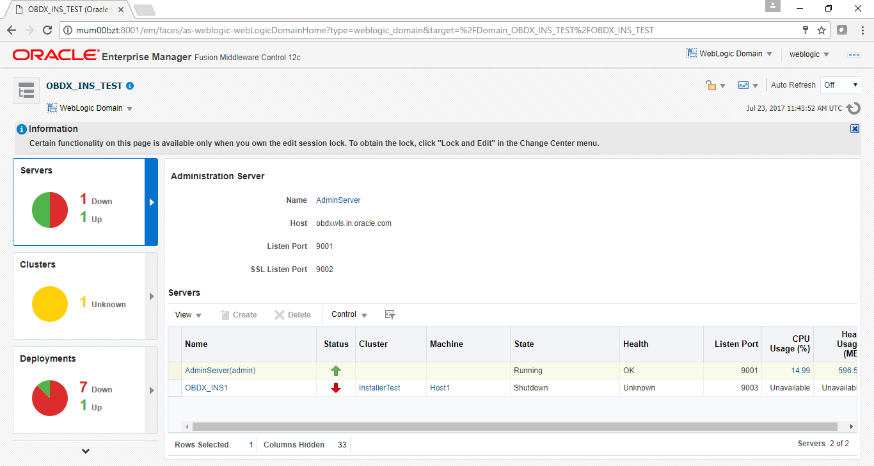Click the disabled Delete button
This screenshot has width=874, height=466.
(x=292, y=315)
